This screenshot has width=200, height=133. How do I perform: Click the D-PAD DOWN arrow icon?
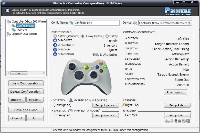click(55, 54)
